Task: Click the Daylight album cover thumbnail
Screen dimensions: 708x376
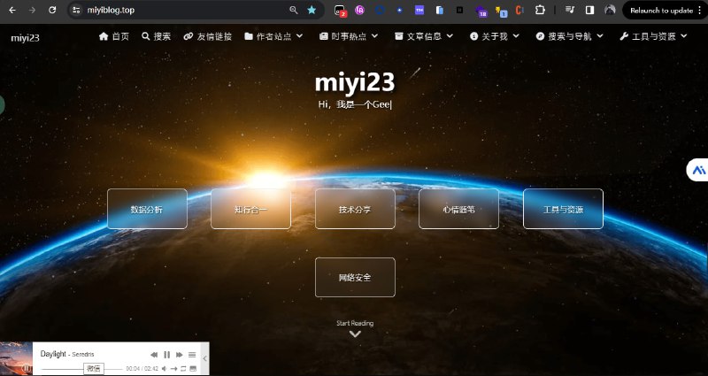Action: (16, 358)
